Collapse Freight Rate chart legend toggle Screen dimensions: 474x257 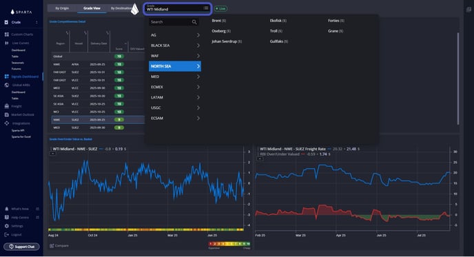tap(260, 158)
